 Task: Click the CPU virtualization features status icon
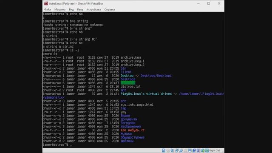[198, 150]
